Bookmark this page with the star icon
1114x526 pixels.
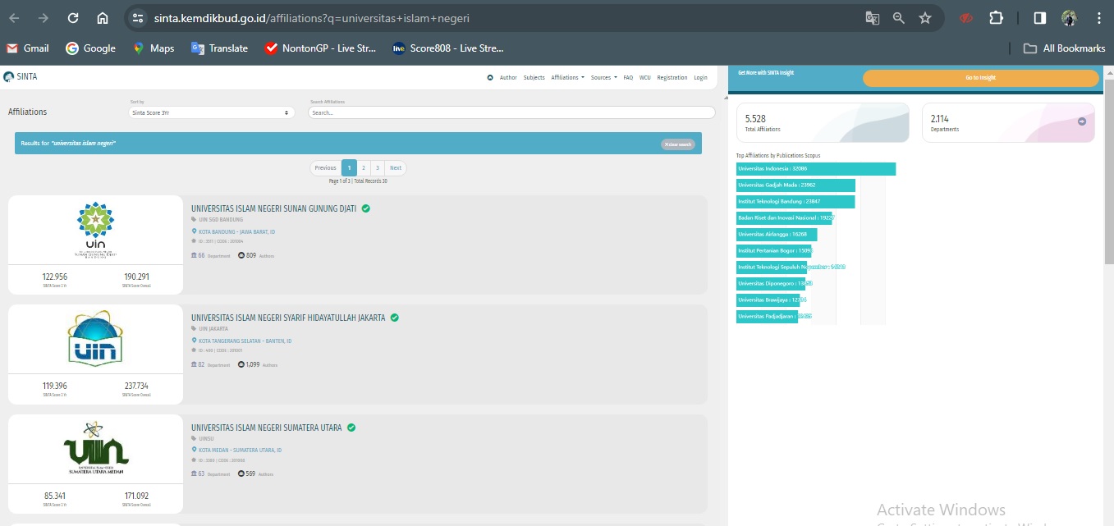tap(925, 18)
